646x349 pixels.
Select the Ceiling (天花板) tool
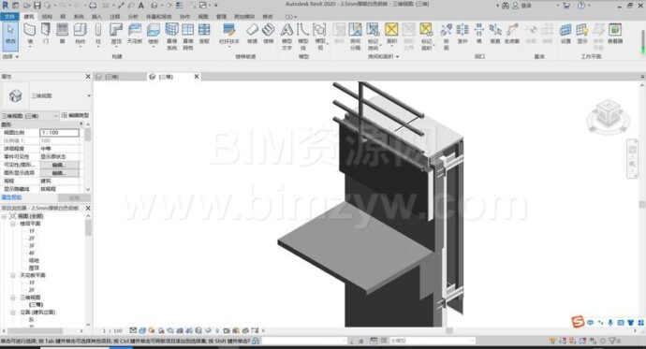[135, 34]
